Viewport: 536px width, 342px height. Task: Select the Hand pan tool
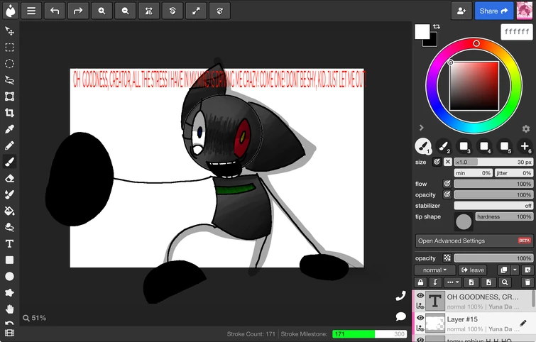pyautogui.click(x=10, y=309)
